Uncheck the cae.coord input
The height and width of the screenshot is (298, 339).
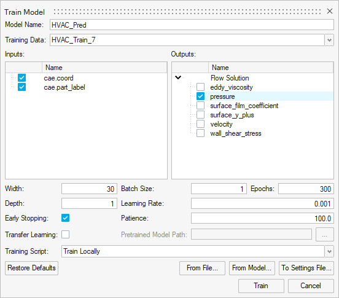pyautogui.click(x=22, y=78)
